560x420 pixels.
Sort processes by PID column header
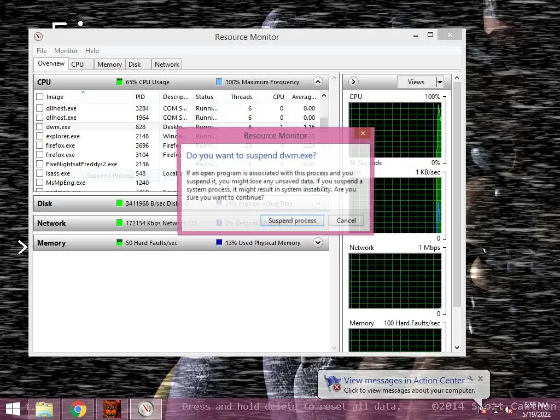click(x=145, y=97)
